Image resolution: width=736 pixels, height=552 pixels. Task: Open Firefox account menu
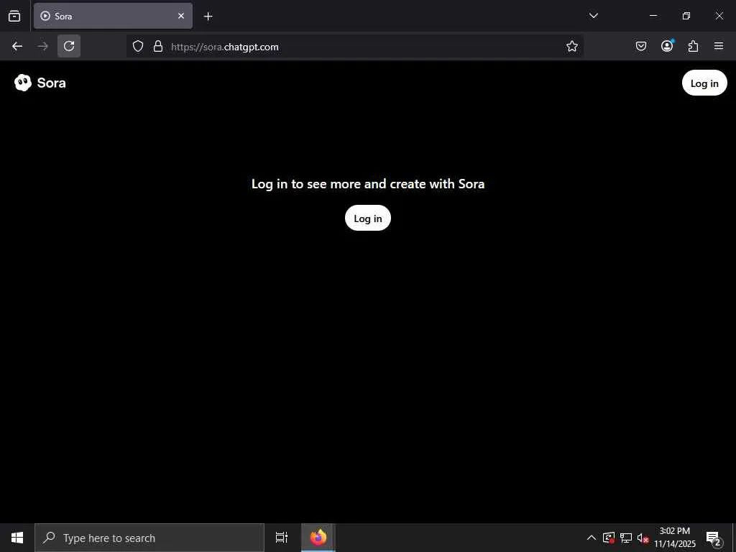[667, 46]
